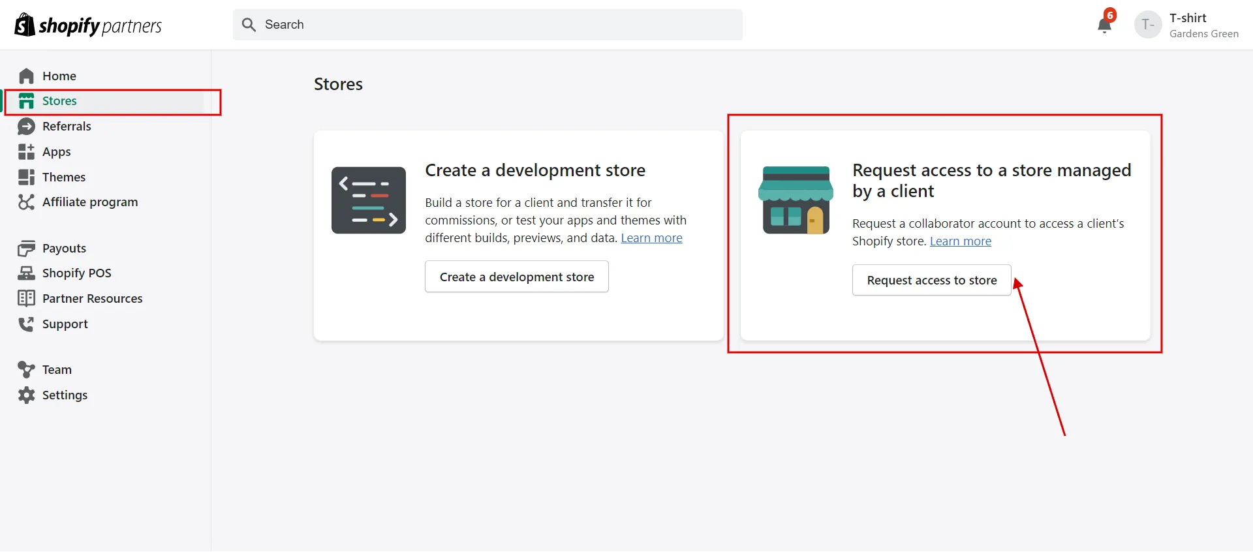Click 'Create a development store' card heading

(x=535, y=170)
